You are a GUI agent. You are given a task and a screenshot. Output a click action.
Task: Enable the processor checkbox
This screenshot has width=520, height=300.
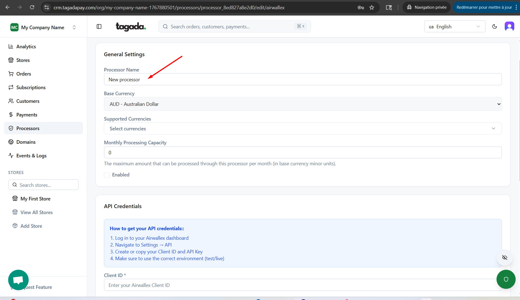107,175
